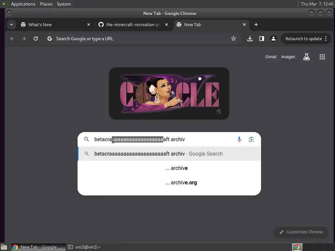335x251 pixels.
Task: Switch to Chrome in the taskbar
Action: click(x=39, y=247)
